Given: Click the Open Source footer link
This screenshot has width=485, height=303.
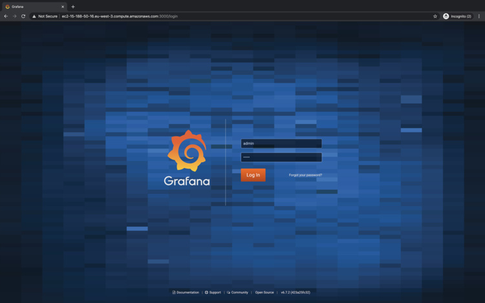Looking at the screenshot, I should (264, 293).
